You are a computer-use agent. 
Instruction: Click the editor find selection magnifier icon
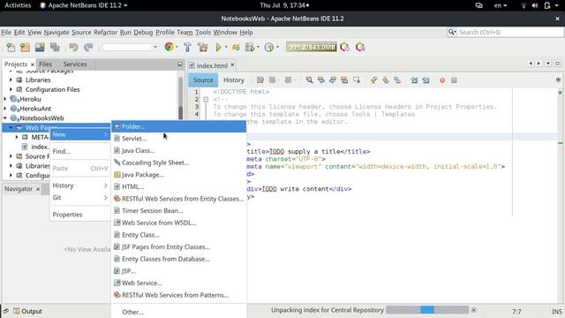click(x=309, y=80)
